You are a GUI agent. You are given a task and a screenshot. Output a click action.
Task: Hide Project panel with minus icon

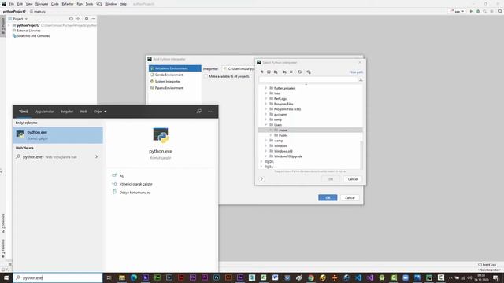click(x=93, y=19)
